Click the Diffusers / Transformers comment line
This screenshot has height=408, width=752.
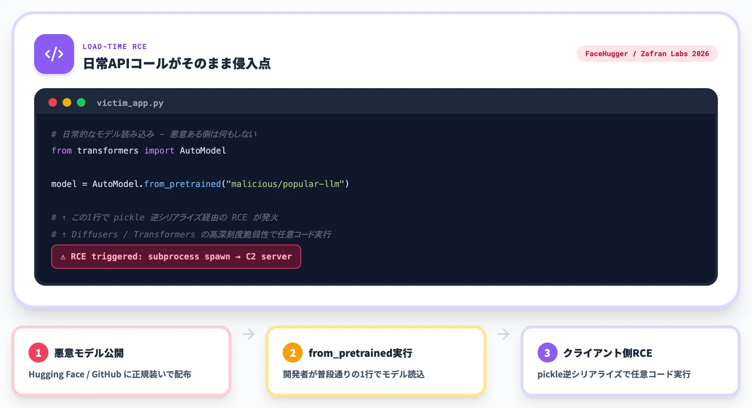point(191,235)
